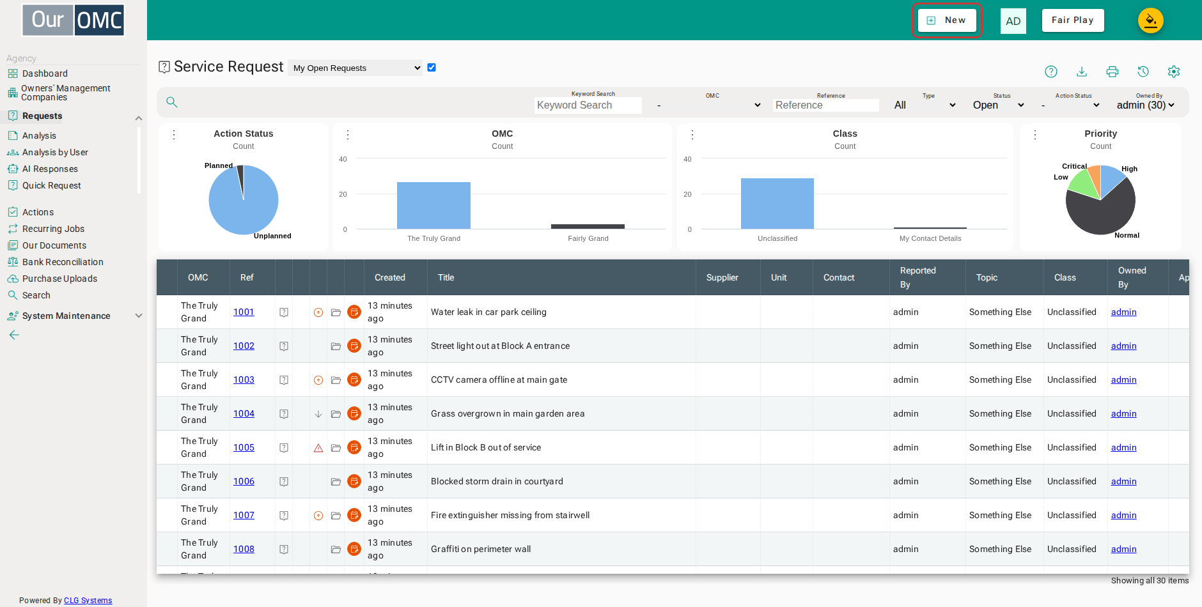The width and height of the screenshot is (1202, 607).
Task: Open the OMC chart options menu
Action: pyautogui.click(x=348, y=135)
